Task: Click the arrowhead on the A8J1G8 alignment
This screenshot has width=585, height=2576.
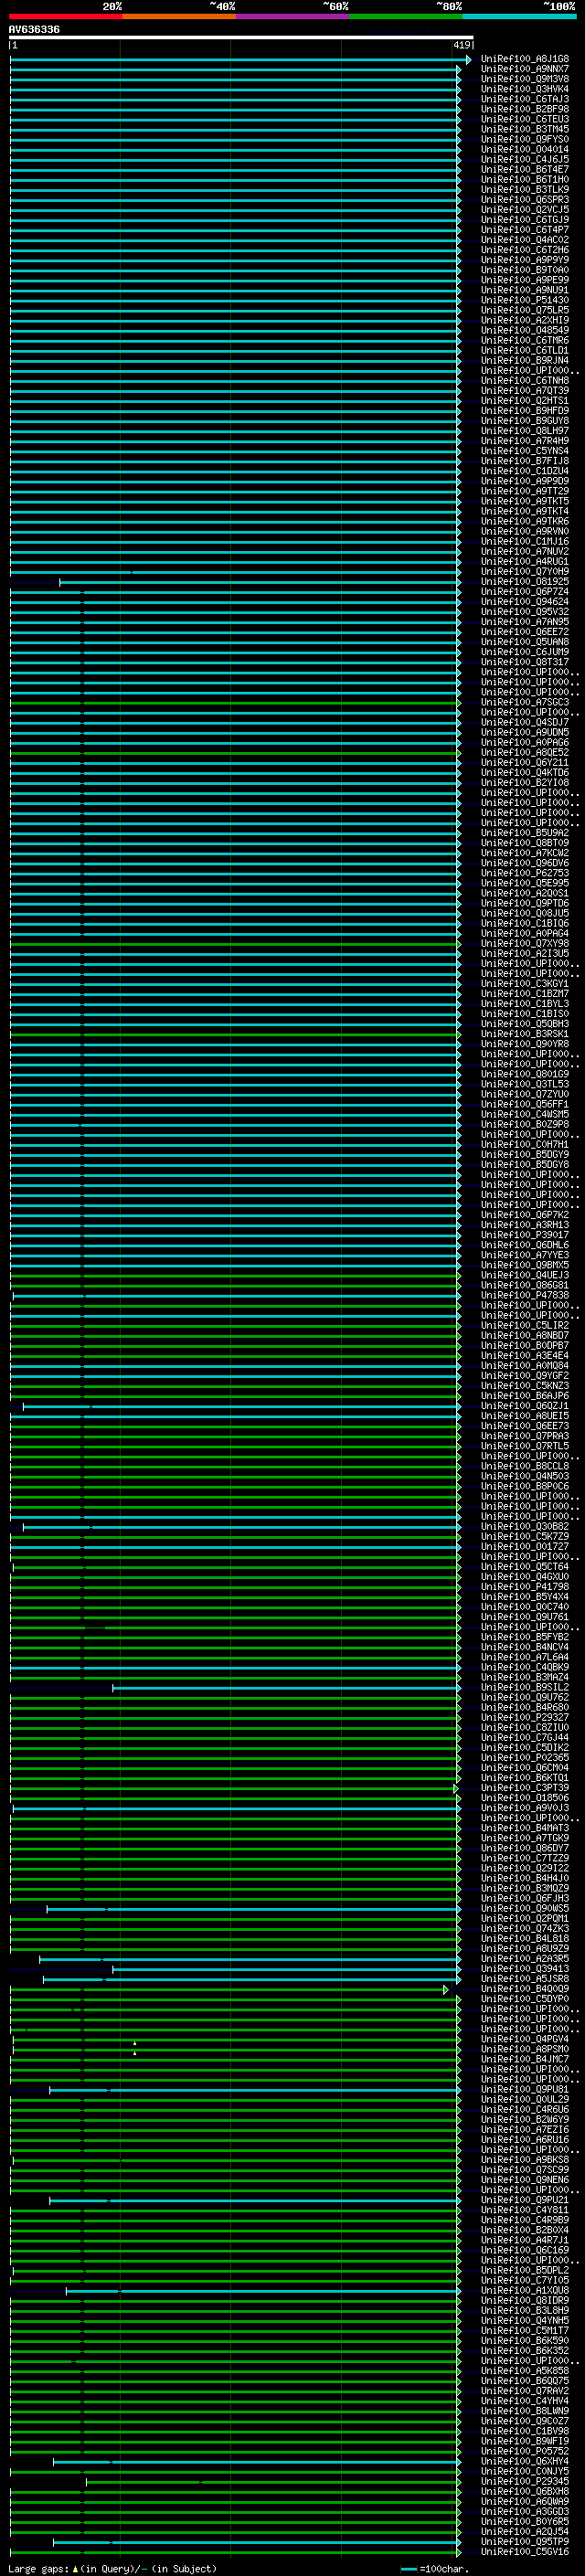Action: pyautogui.click(x=468, y=60)
